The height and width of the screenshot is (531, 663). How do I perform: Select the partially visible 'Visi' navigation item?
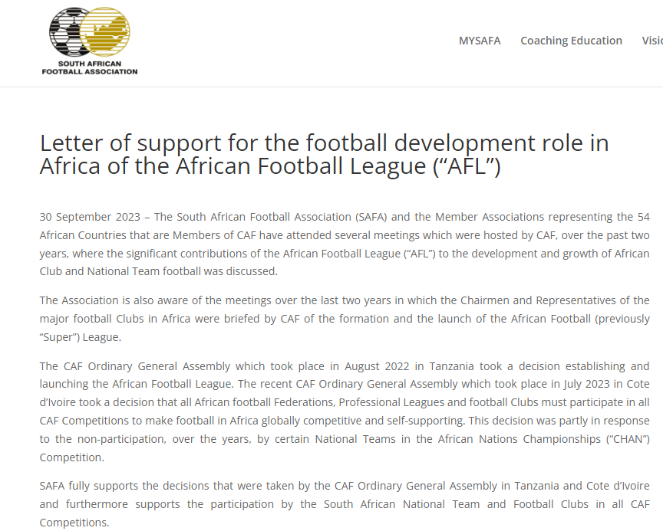click(652, 41)
